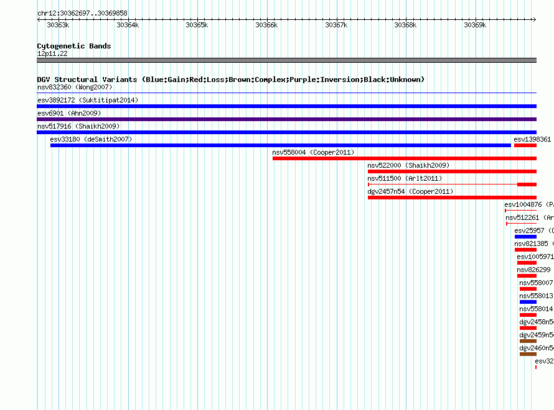The image size is (554, 410).
Task: Click the red bar under esv1398361
Action: tap(525, 145)
